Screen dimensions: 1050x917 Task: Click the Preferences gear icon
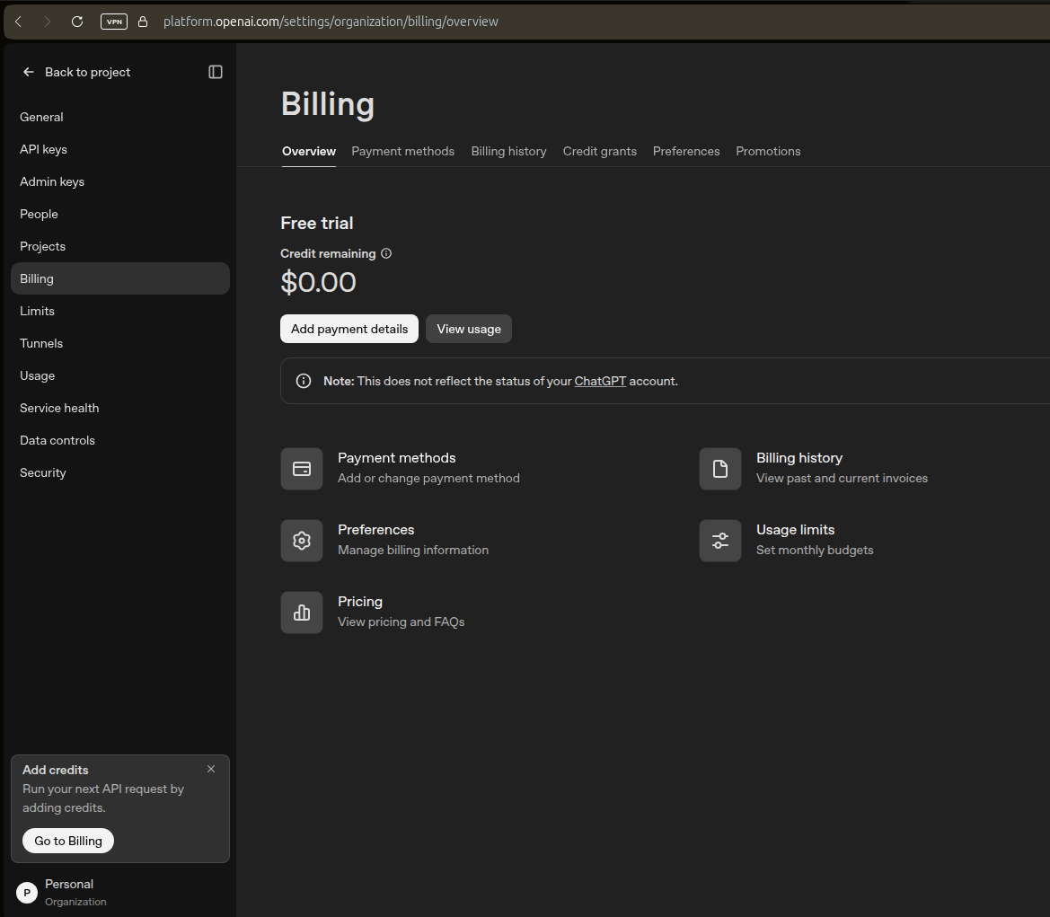click(x=302, y=541)
